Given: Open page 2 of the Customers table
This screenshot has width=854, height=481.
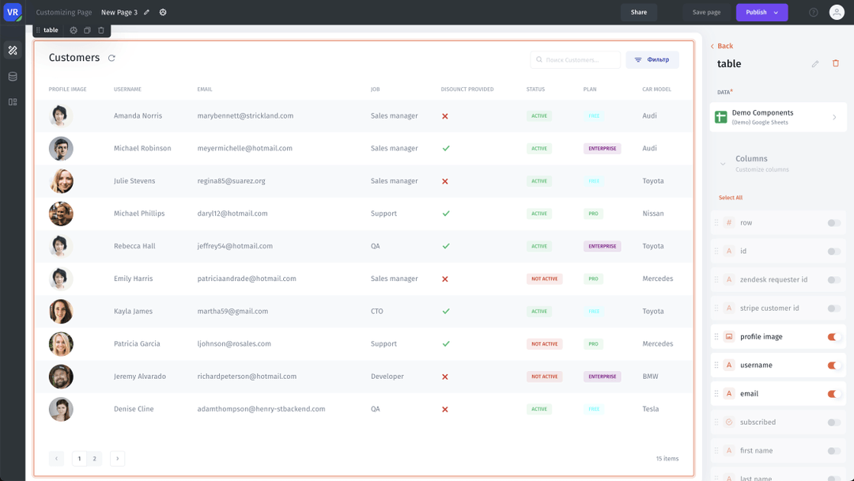Looking at the screenshot, I should [x=94, y=458].
